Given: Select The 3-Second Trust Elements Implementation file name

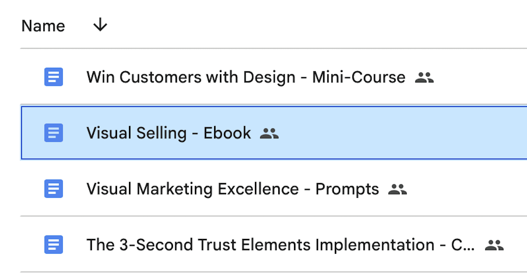Looking at the screenshot, I should (260, 245).
